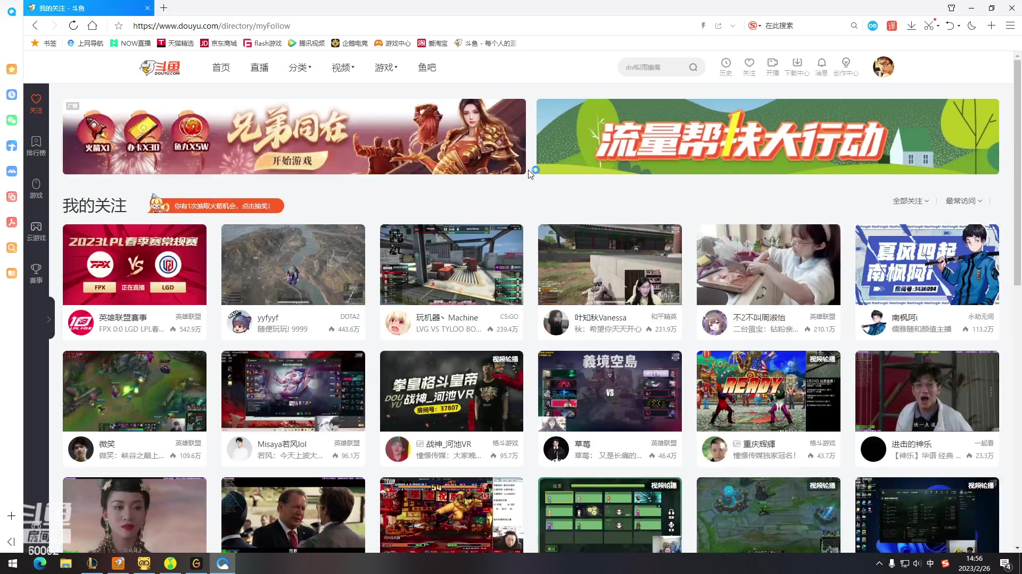
Task: Expand the 游戏 dropdown in top nav
Action: click(386, 67)
